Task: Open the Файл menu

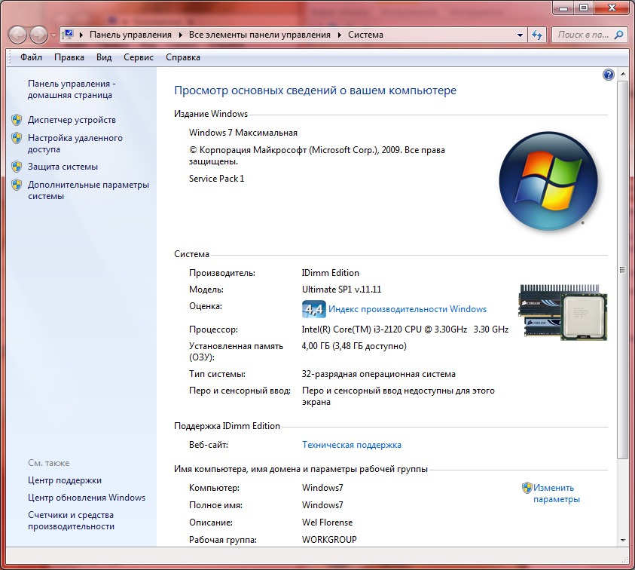Action: click(x=31, y=57)
